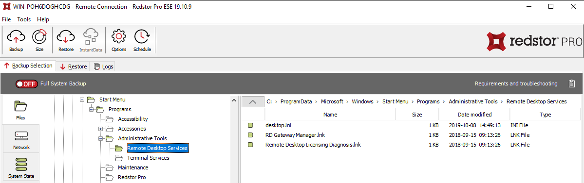The width and height of the screenshot is (584, 183).
Task: Toggle selection box for RD Gateway Manager.lnk
Action: click(251, 135)
